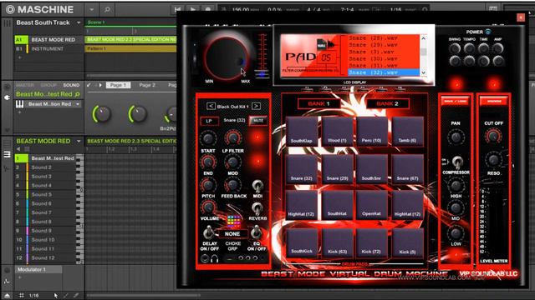Viewport: 535px width, 300px height.
Task: Click the arrow right of the checkmark on parameter page bar
Action: pyautogui.click(x=100, y=85)
